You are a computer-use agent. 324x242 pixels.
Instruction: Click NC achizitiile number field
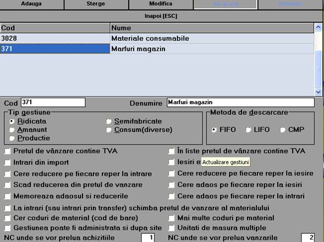pos(148,238)
